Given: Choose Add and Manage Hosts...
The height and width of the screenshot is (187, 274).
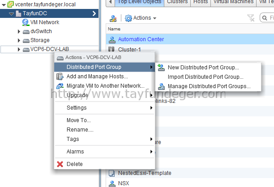Looking at the screenshot, I should pos(104,76).
